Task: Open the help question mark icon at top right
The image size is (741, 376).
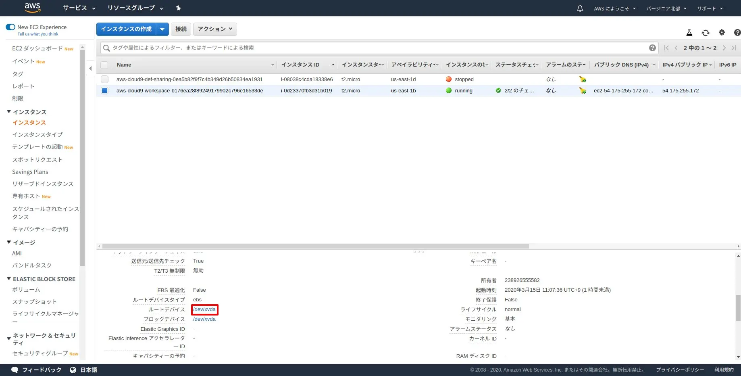Action: coord(737,33)
